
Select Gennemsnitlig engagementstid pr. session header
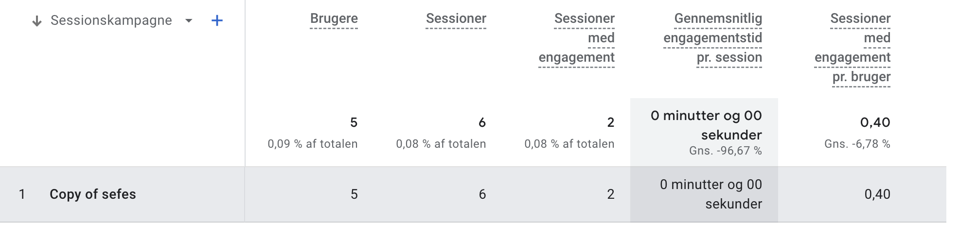712,38
